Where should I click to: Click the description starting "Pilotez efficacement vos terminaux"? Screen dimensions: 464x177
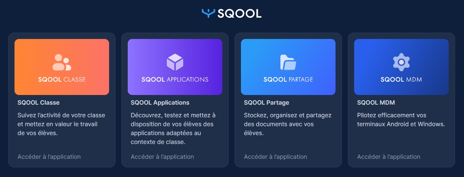coord(401,120)
